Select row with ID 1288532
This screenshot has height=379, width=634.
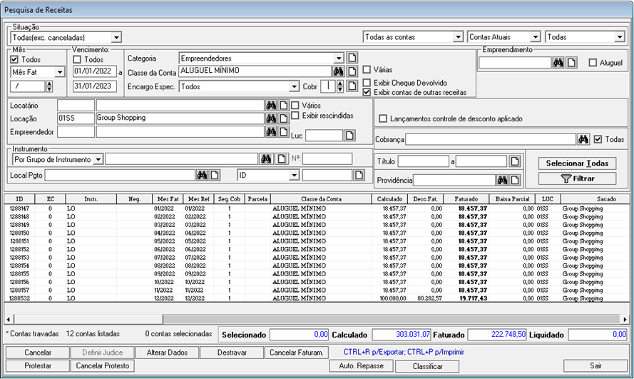[317, 298]
